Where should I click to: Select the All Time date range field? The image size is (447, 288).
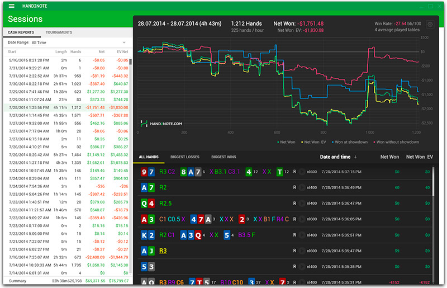(x=67, y=43)
